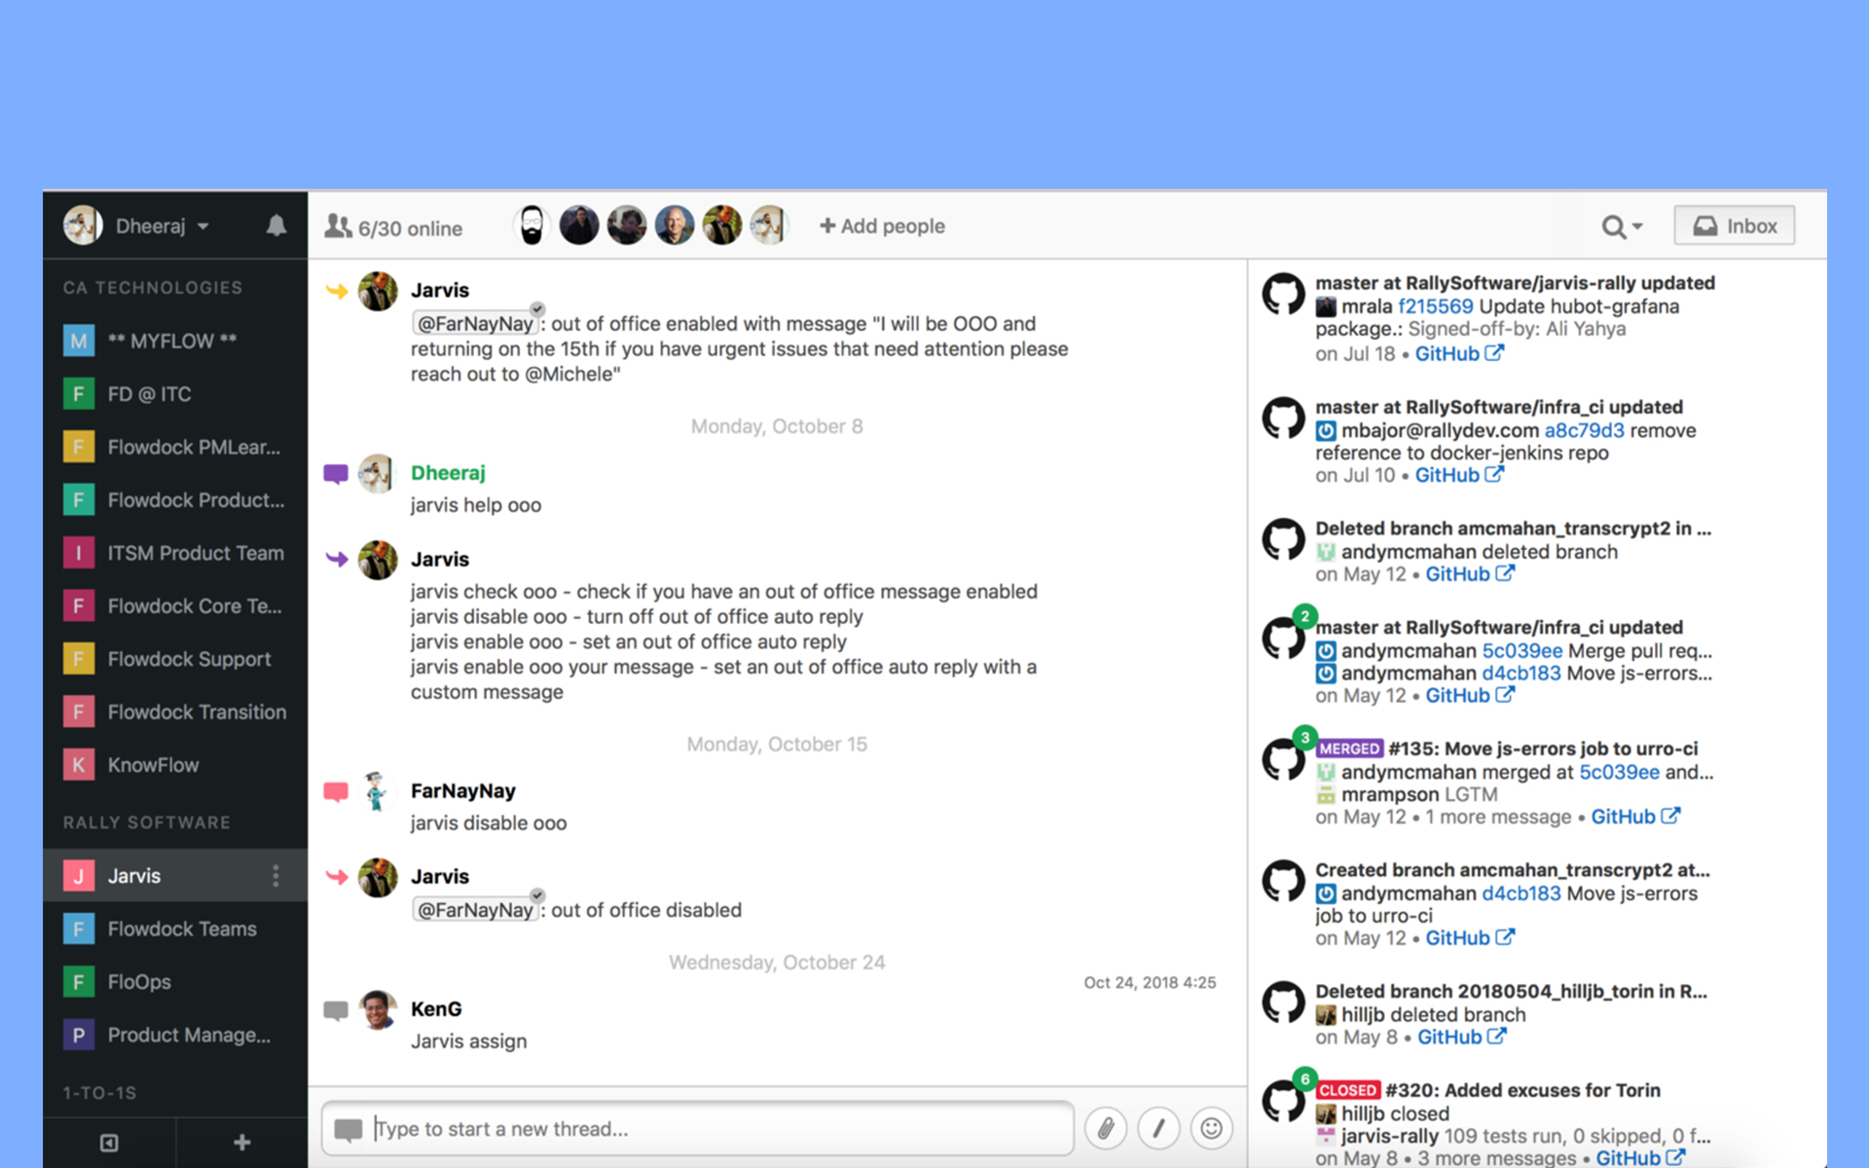Click the plus icon to add flow
1869x1168 pixels.
coord(242,1142)
